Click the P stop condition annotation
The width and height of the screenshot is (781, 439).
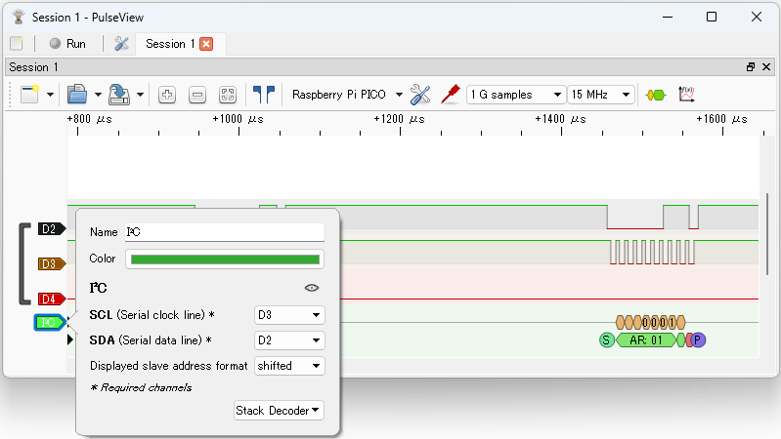click(697, 340)
